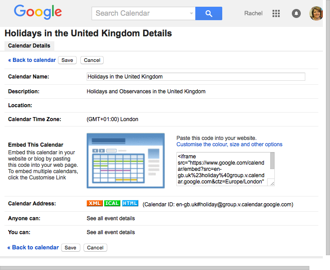Open the Google apps grid
The image size is (330, 270).
276,13
